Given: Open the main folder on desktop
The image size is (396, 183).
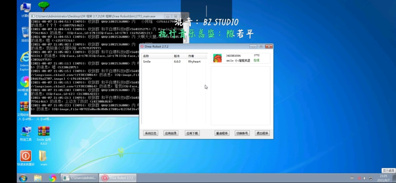Looking at the screenshot, I should click(x=44, y=157).
